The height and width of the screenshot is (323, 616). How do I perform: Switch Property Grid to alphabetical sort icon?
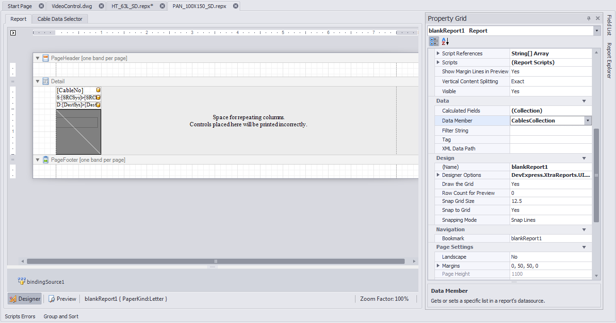click(445, 42)
